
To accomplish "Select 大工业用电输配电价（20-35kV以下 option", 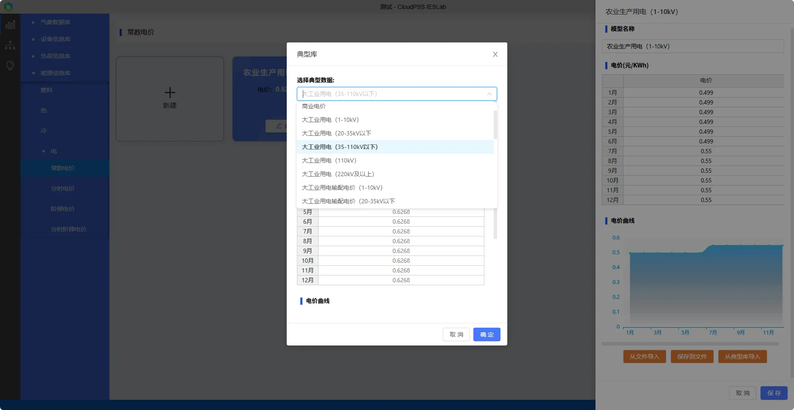I will coord(395,201).
